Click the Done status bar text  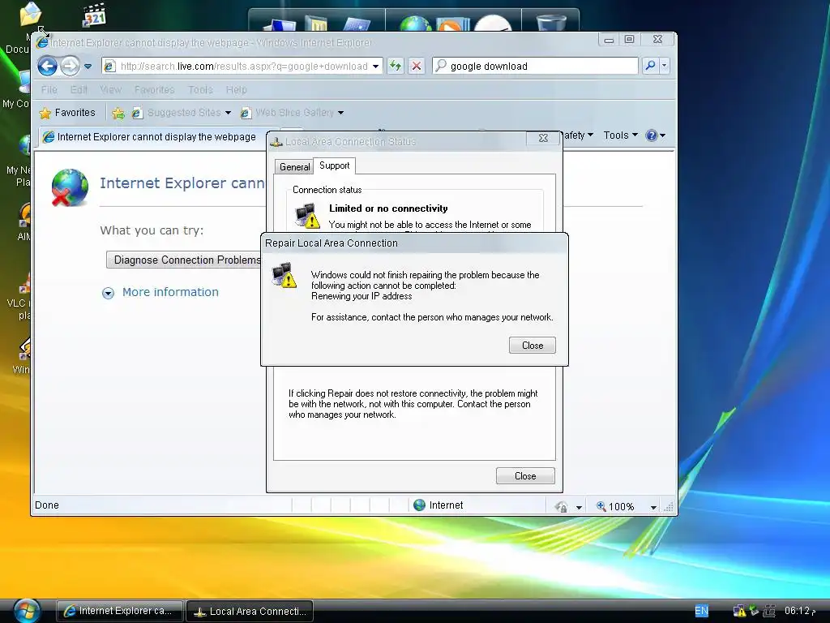(x=46, y=505)
